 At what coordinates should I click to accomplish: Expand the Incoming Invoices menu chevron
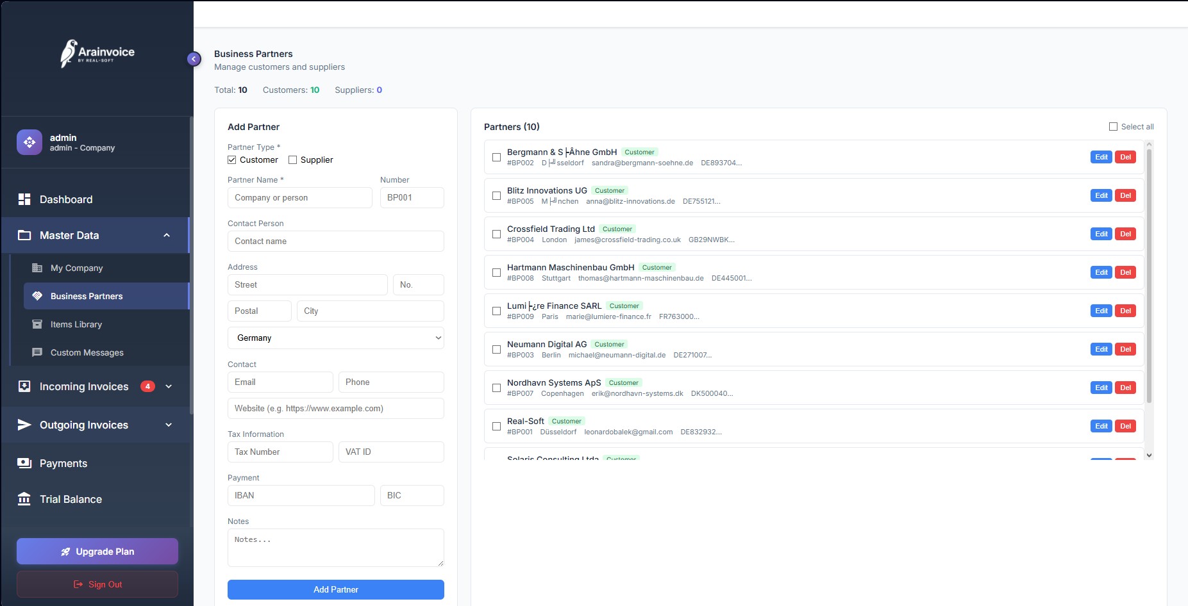169,386
